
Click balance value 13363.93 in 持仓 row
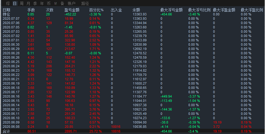(x=139, y=14)
